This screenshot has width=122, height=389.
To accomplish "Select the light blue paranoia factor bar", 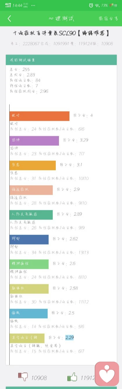I will coord(28,314).
